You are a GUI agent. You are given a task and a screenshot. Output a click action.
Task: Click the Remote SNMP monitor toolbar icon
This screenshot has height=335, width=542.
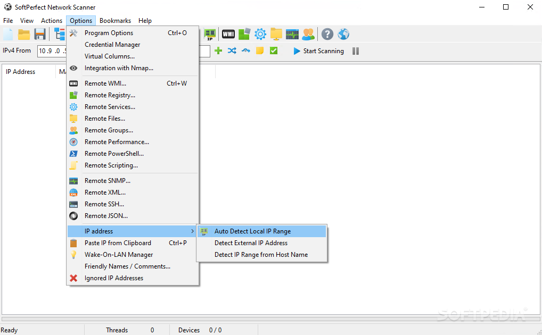(292, 34)
